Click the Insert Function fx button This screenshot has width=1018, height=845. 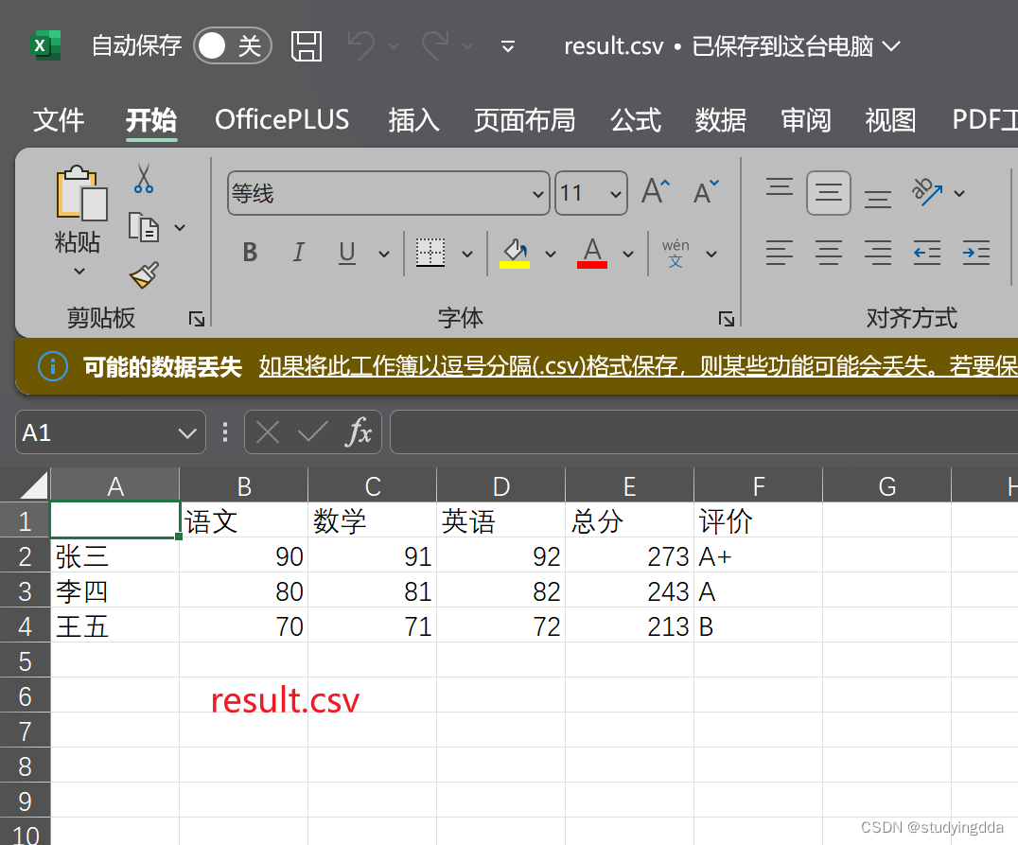(359, 431)
